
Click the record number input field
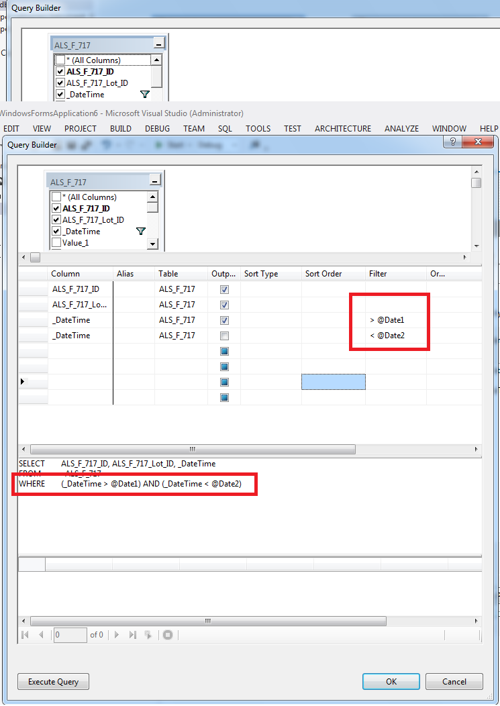pos(70,635)
